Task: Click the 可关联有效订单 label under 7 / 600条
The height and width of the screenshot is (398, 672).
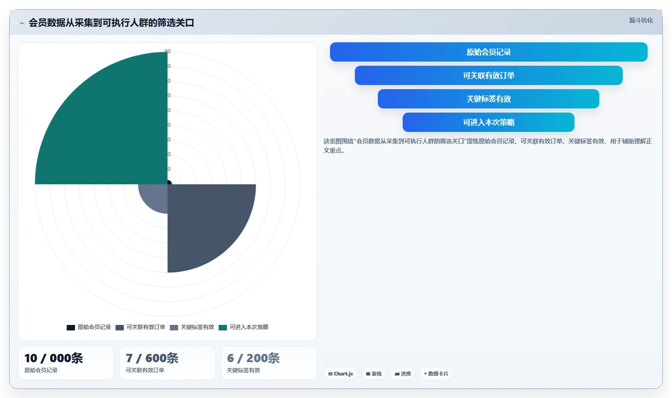Action: pos(145,370)
